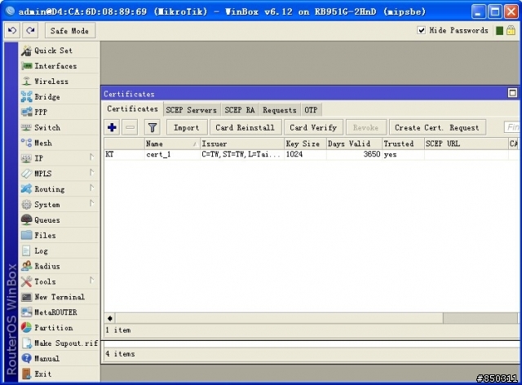Switch to the SCEP Servers tab

pos(191,110)
